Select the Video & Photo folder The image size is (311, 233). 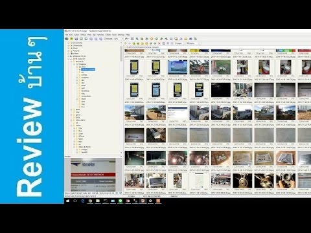tap(84, 147)
